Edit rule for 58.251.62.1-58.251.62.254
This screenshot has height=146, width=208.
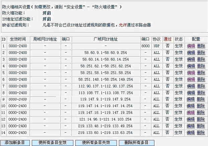[x=191, y=66]
